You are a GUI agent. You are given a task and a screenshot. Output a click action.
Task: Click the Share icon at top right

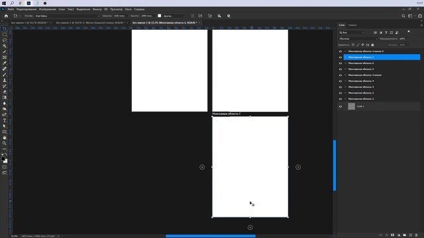coord(419,16)
